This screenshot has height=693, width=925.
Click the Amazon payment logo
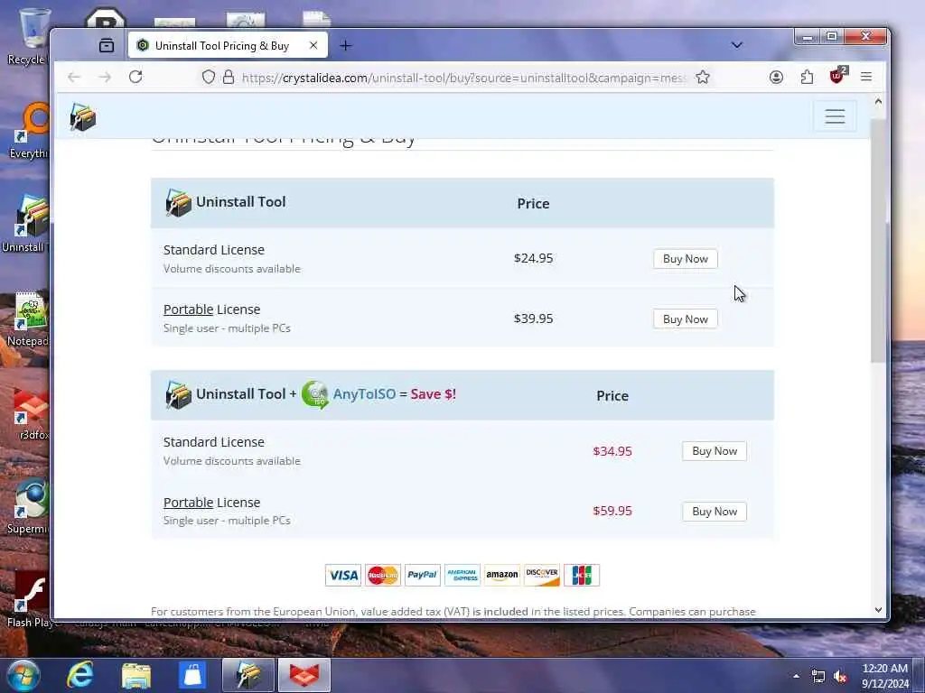point(502,575)
